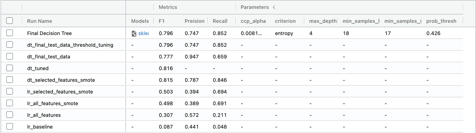Tick the lr_baseline run checkbox
This screenshot has width=476, height=133.
(x=9, y=126)
